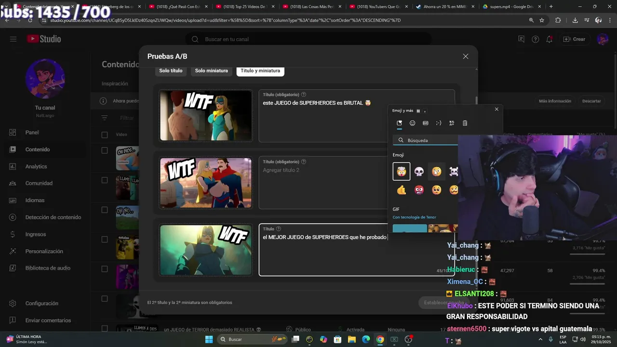The width and height of the screenshot is (617, 347).
Task: Open the comments feedback icon in Studio header
Action: [x=521, y=39]
